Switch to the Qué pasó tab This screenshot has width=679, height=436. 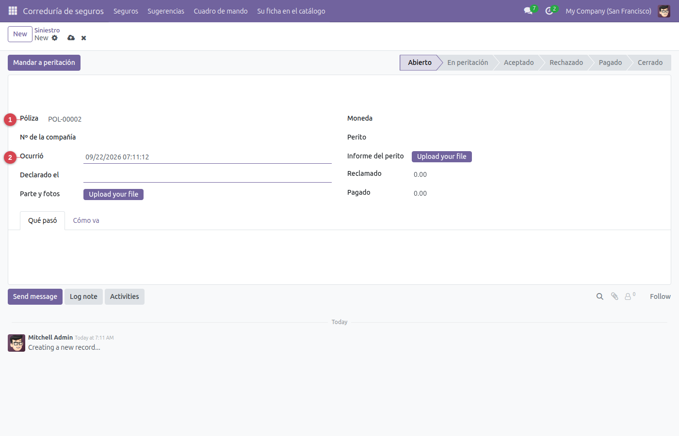pyautogui.click(x=43, y=220)
